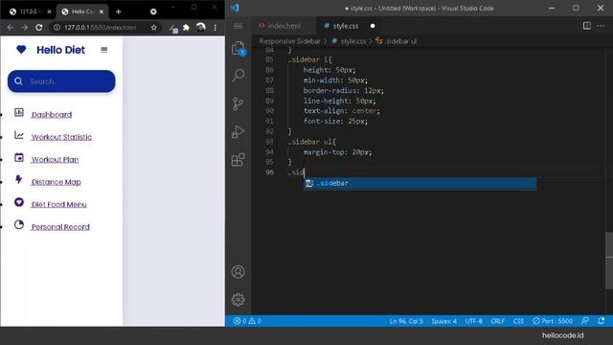Change language mode via CSS
613x345 pixels.
click(518, 321)
